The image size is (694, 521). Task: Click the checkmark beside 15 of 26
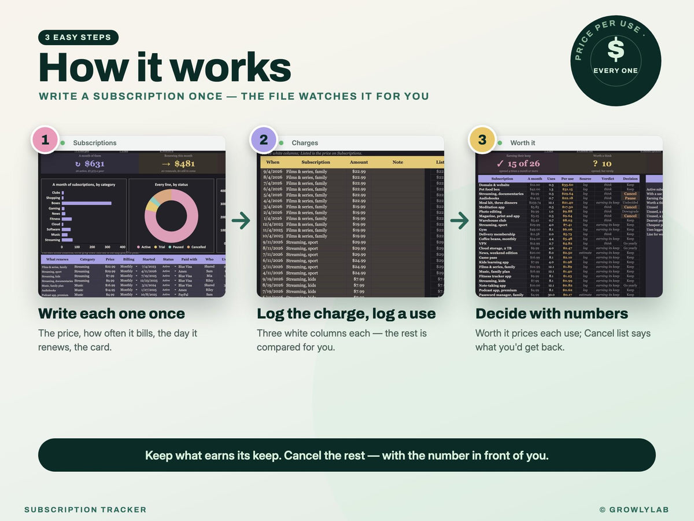(x=500, y=164)
